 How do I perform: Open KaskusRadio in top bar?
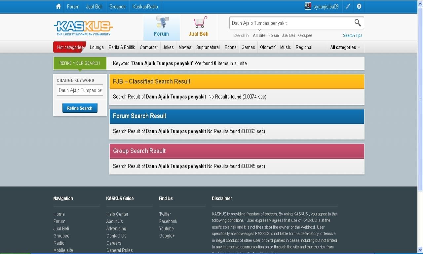(x=145, y=7)
